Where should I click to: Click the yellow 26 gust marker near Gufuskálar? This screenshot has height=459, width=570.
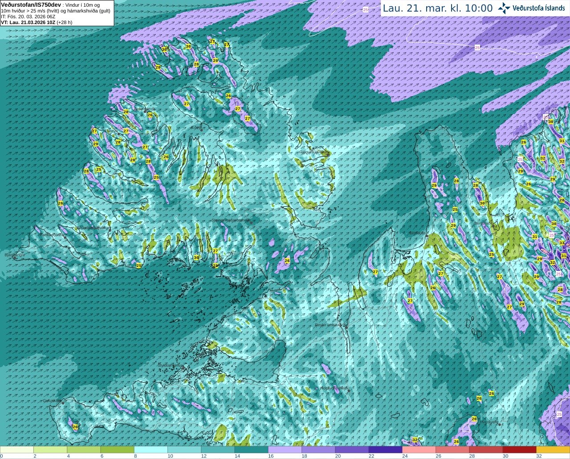[75, 426]
